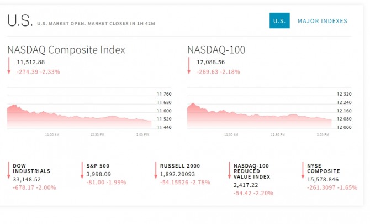This screenshot has height=224, width=370.
Task: Open the NYSE Composite index link
Action: tap(324, 169)
